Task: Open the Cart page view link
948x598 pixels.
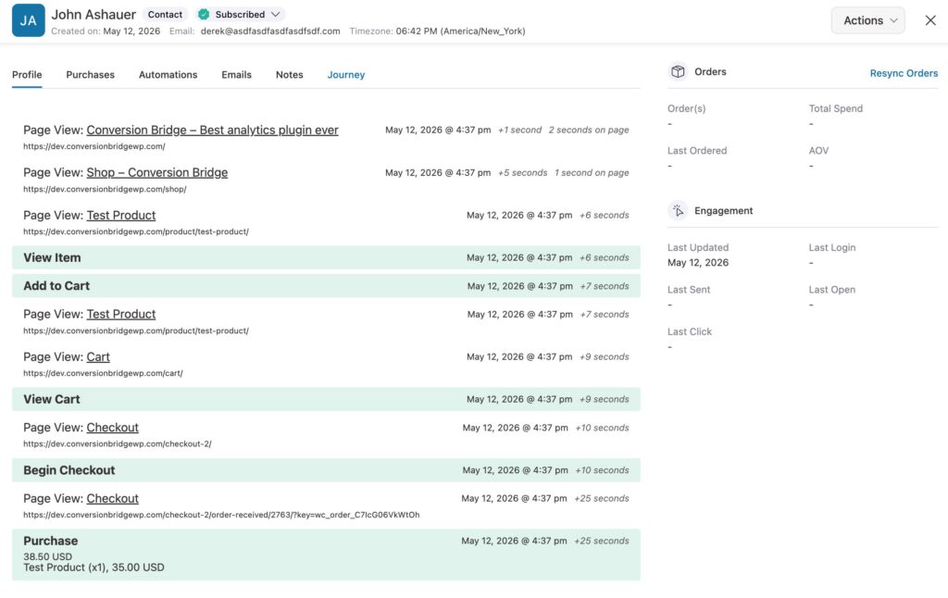Action: [98, 356]
